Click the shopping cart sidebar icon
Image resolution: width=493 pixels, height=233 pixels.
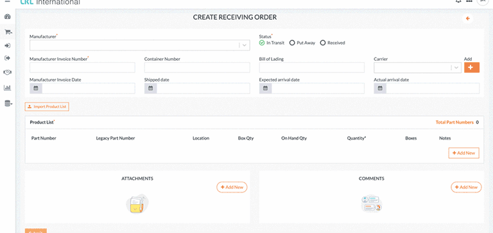8,32
